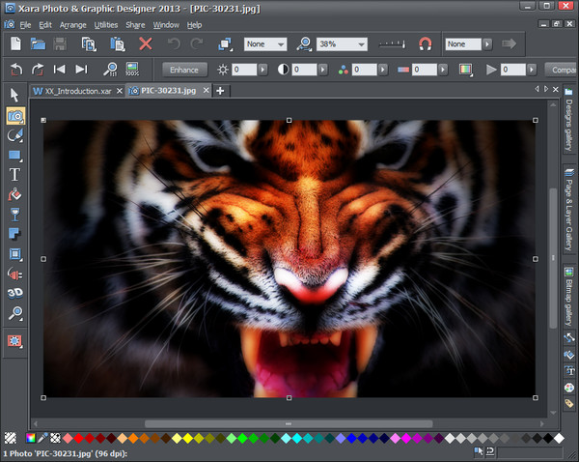579x462 pixels.
Task: Click the tiger photo on canvas
Action: click(x=289, y=259)
